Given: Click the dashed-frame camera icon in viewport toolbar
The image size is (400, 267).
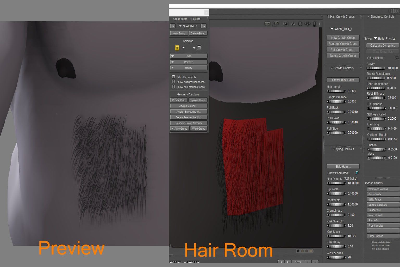Looking at the screenshot, I should tap(276, 24).
